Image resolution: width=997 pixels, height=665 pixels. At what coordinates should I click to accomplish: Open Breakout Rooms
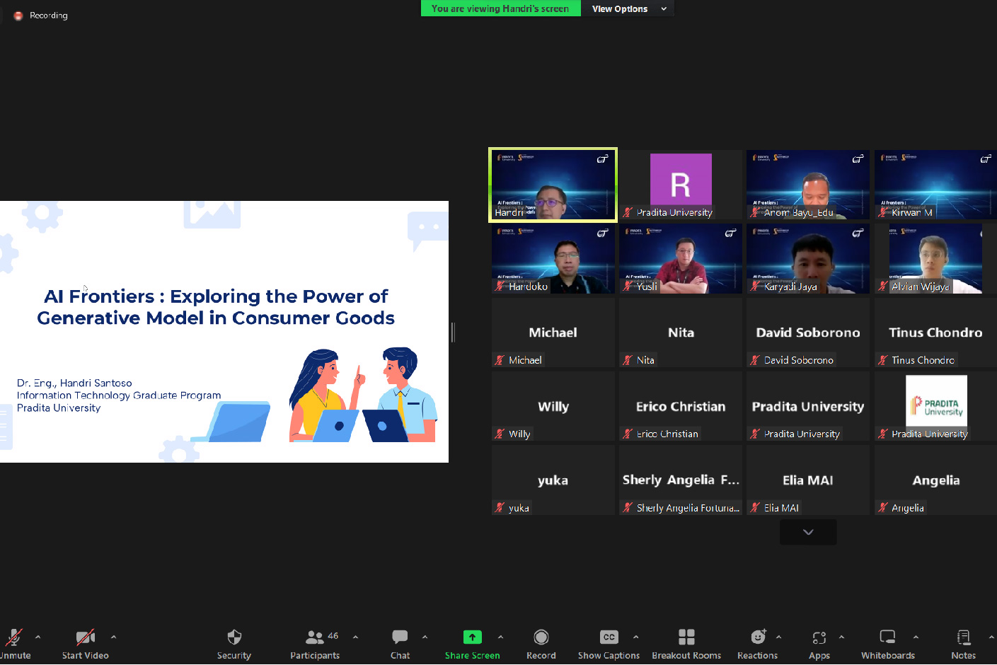pyautogui.click(x=686, y=637)
